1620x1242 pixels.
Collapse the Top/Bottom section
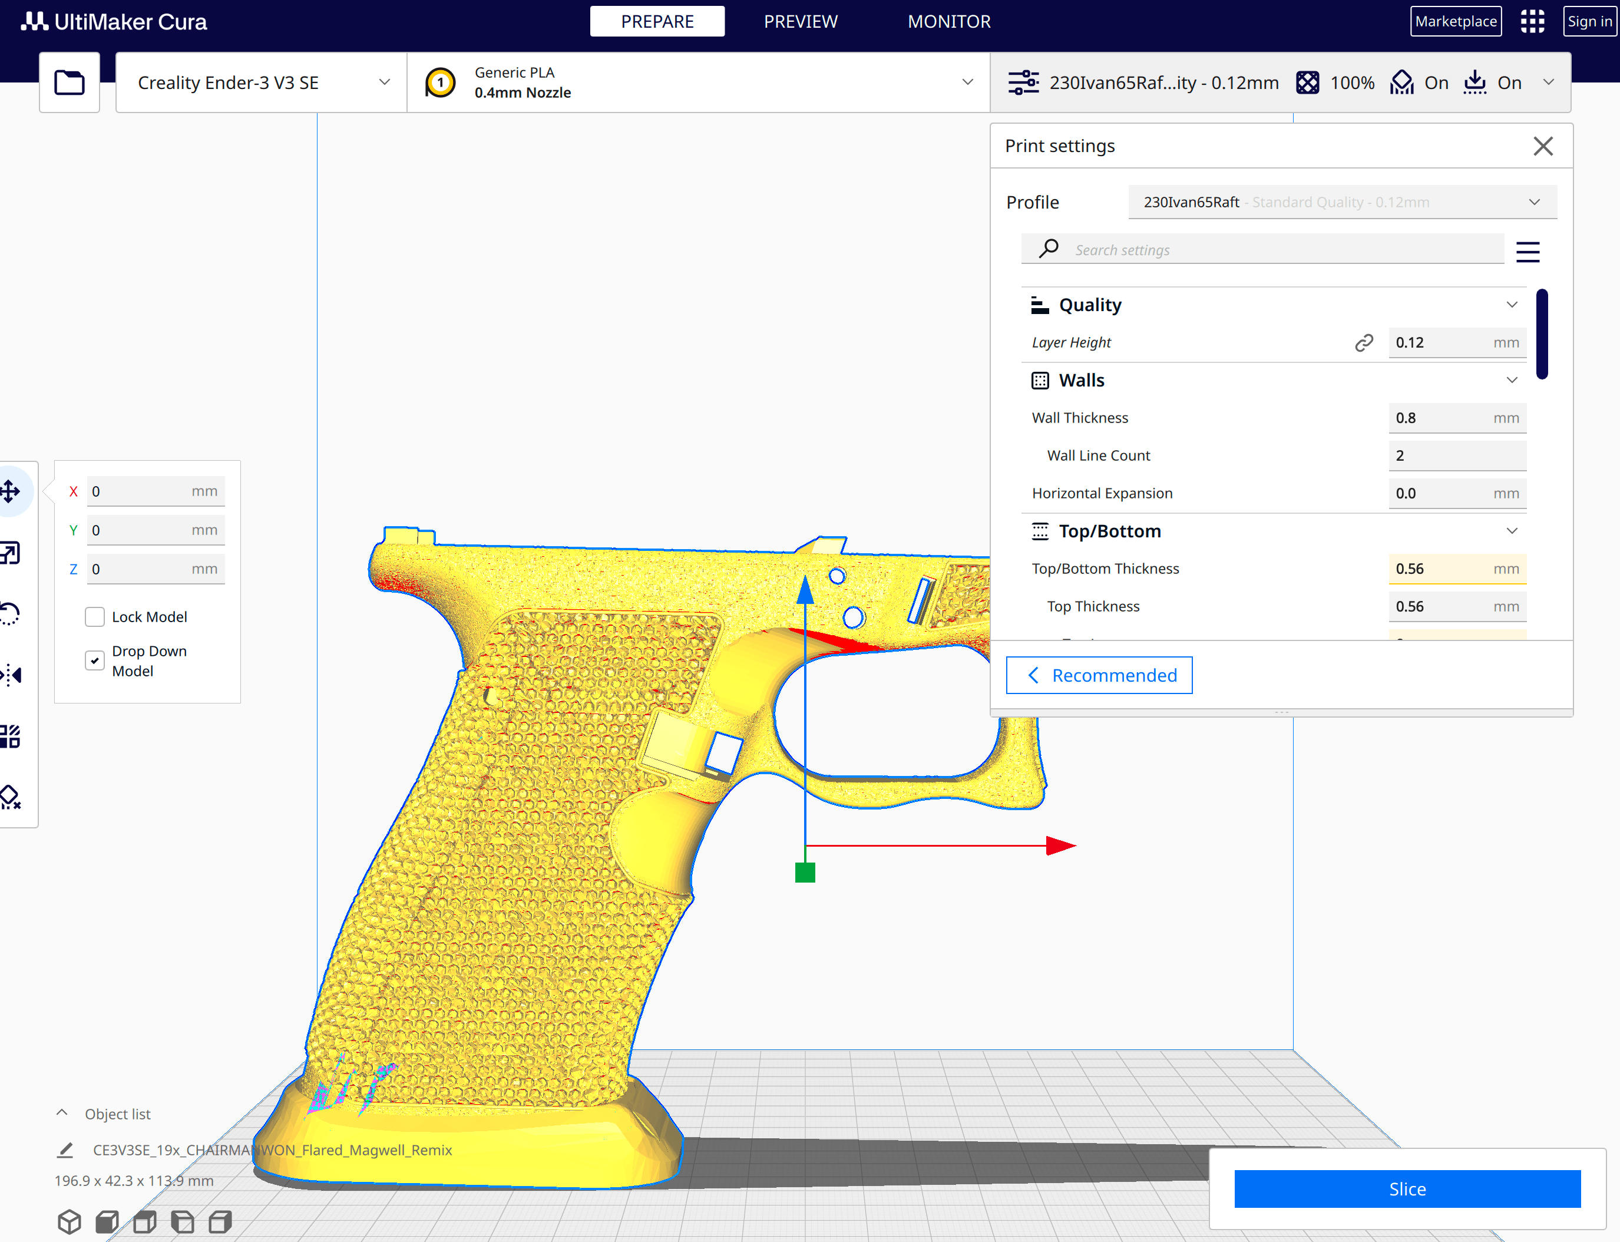1512,531
